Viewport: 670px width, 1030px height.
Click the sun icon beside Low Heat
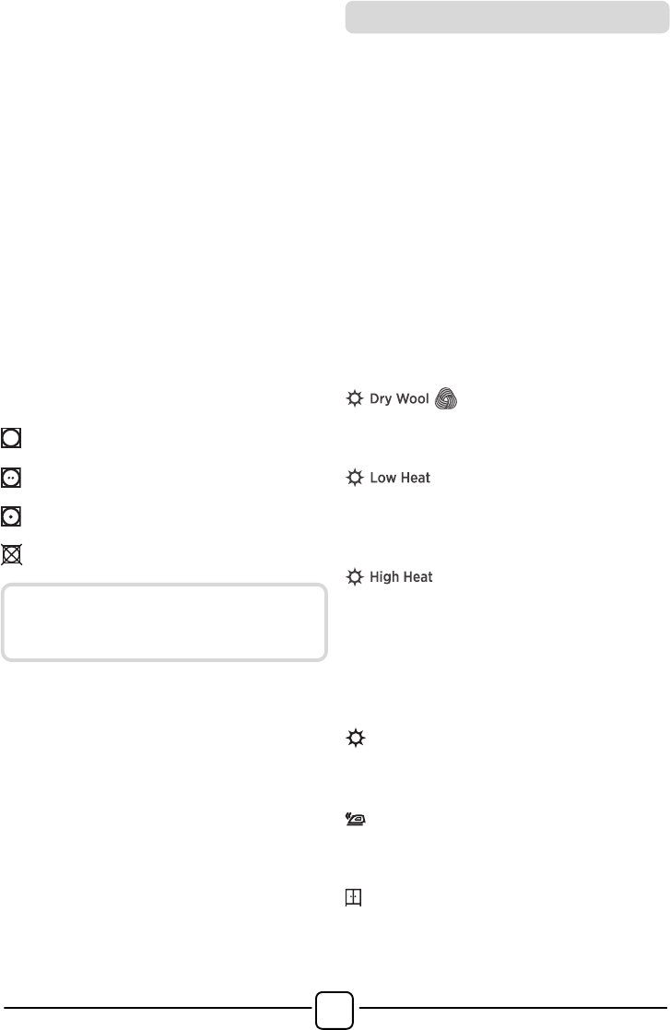tap(355, 478)
